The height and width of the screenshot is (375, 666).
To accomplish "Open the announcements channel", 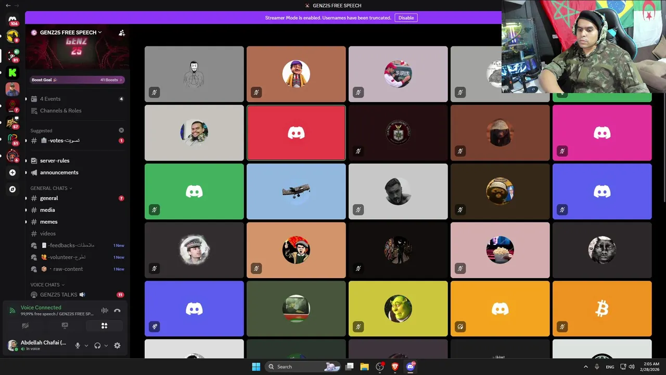I will [x=77, y=172].
